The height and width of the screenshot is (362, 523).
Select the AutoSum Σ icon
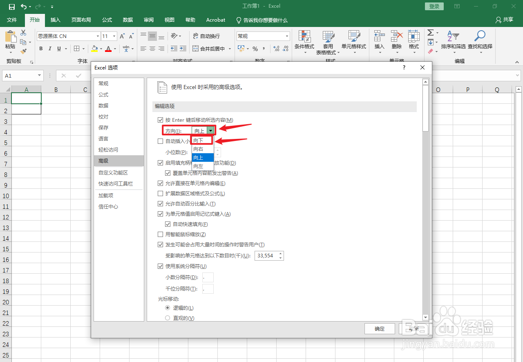pyautogui.click(x=430, y=32)
